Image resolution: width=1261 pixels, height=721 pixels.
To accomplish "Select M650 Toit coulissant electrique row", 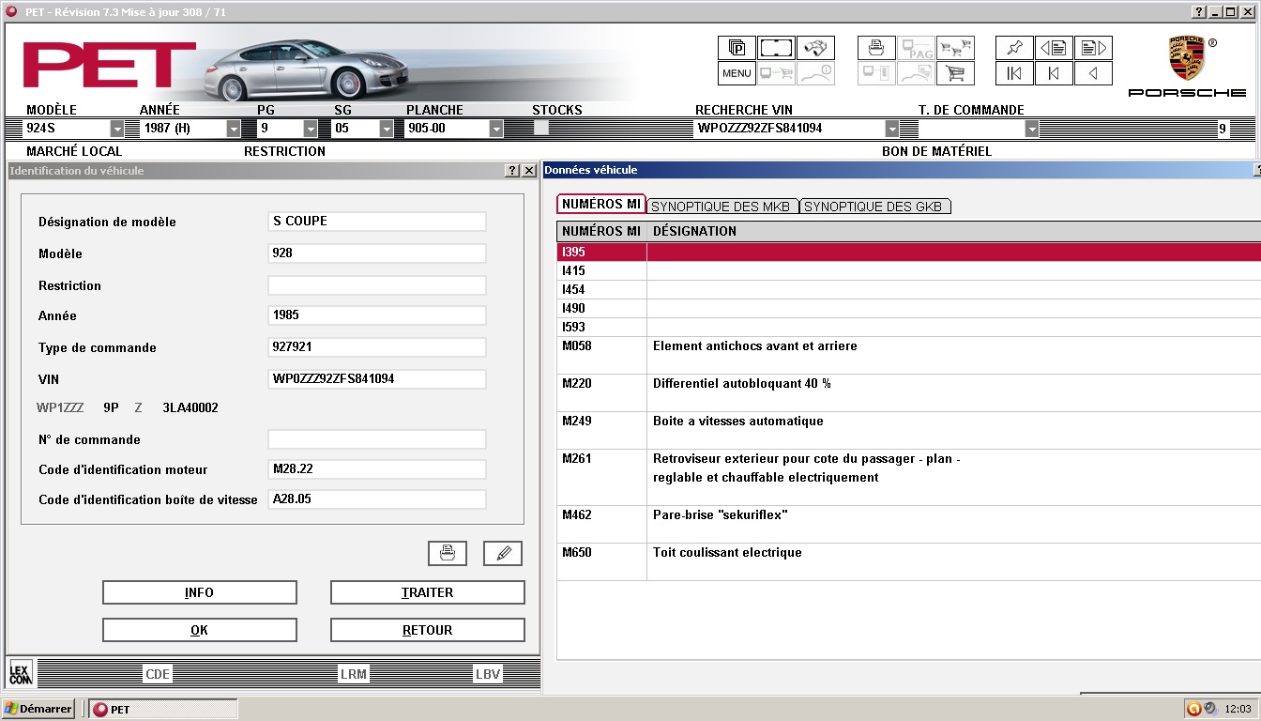I will (x=908, y=561).
